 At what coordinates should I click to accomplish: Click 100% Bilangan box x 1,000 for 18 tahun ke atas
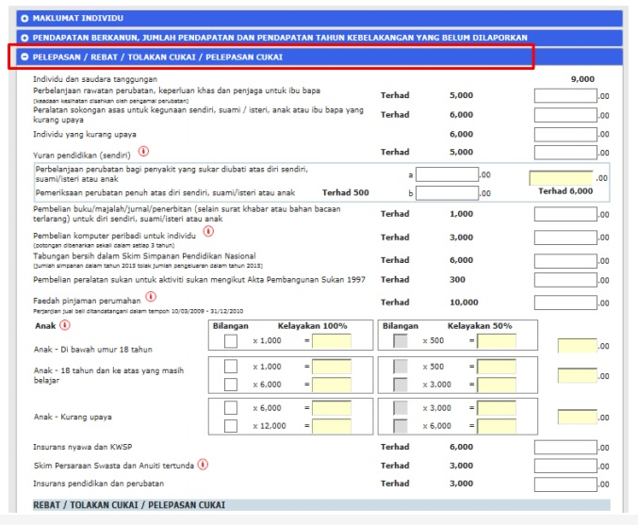point(231,367)
